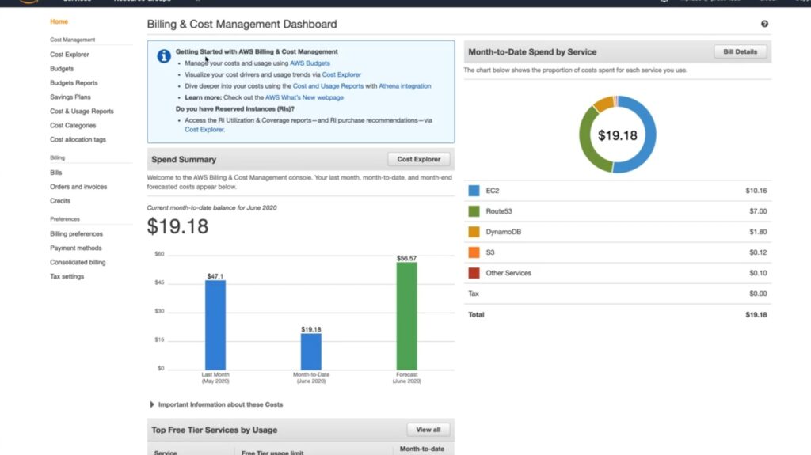This screenshot has width=811, height=455.
Task: Open Cost Explorer in the sidebar
Action: (70, 55)
